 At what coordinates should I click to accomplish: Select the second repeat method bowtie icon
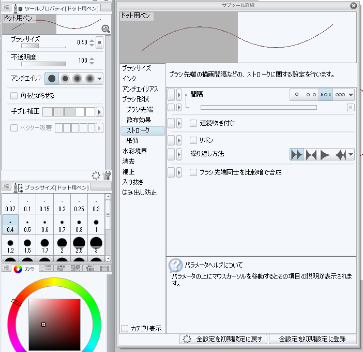[x=311, y=154]
